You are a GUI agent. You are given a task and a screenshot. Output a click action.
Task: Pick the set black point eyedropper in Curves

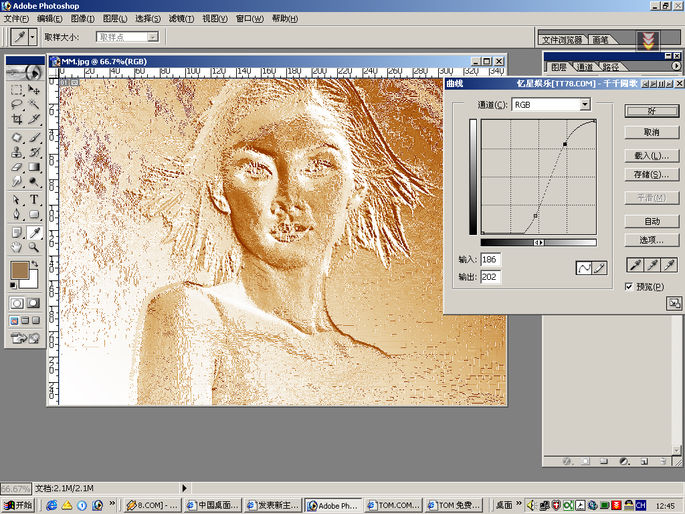tap(635, 264)
